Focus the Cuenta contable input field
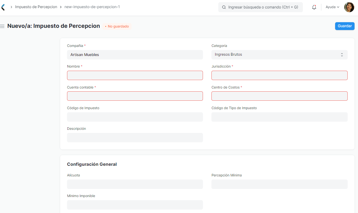The height and width of the screenshot is (213, 358). pos(135,96)
